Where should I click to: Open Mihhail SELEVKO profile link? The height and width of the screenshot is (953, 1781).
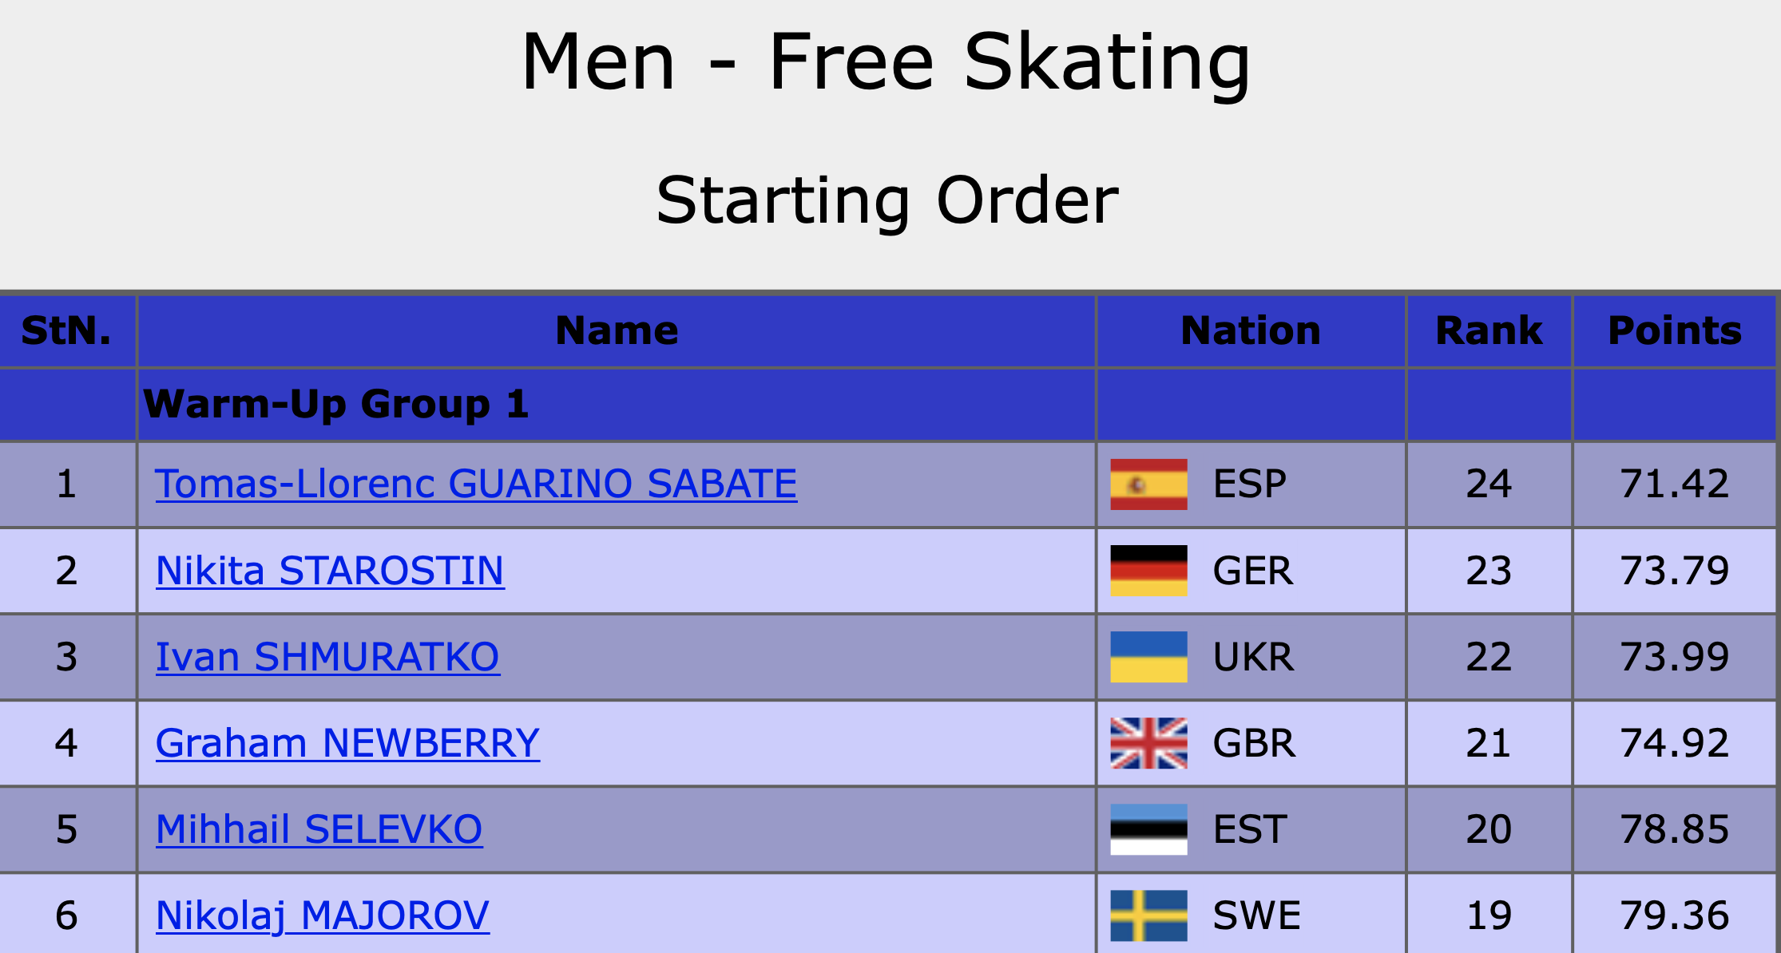tap(319, 829)
